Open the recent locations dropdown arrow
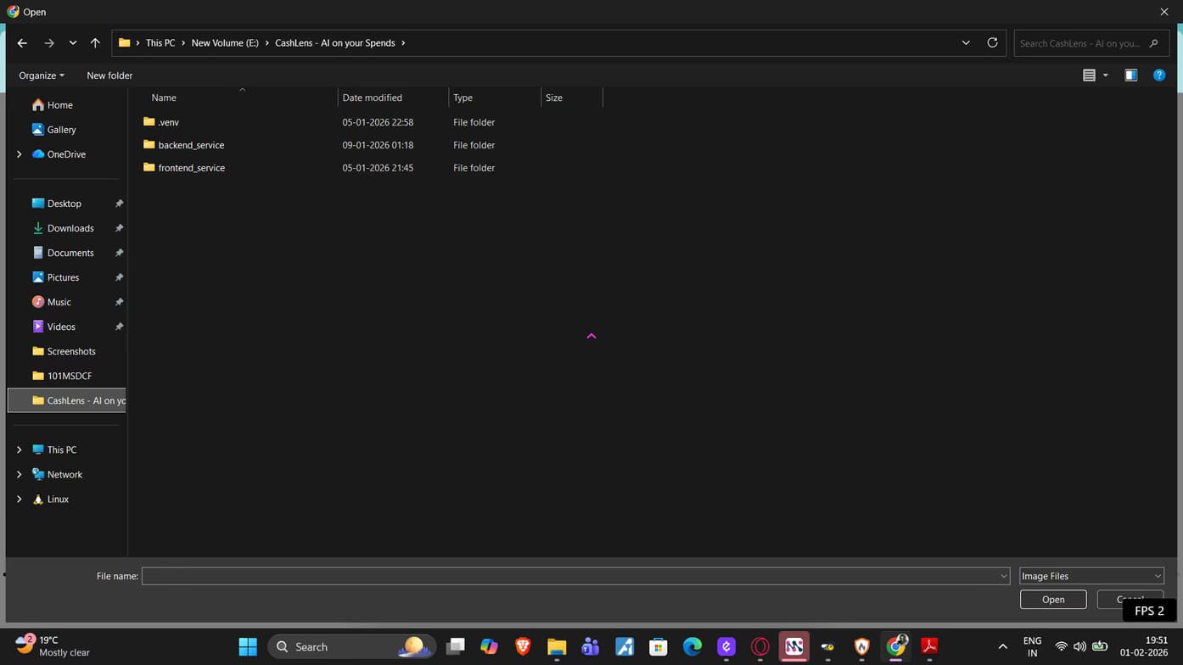The image size is (1183, 665). click(x=73, y=43)
